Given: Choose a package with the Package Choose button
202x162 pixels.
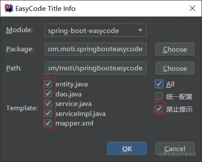Looking at the screenshot, I should tap(175, 49).
